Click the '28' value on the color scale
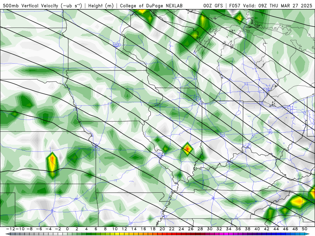The height and width of the screenshot is (236, 315). (200, 229)
